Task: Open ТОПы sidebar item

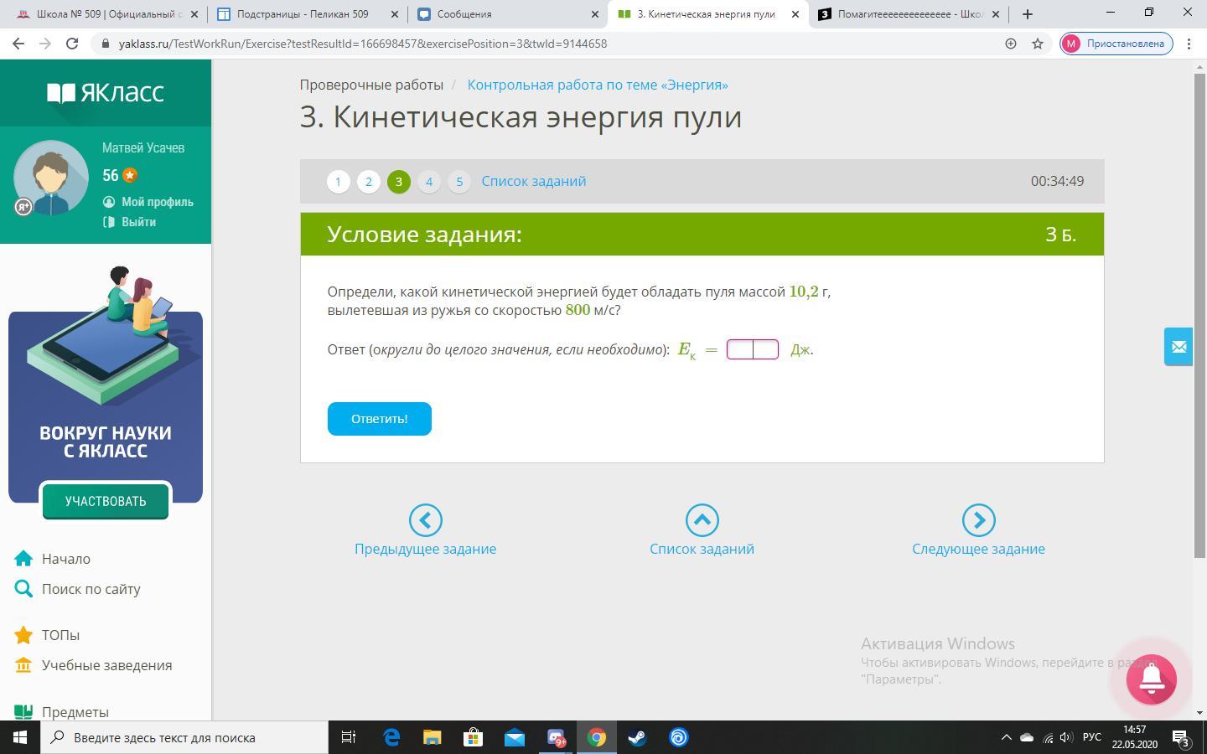Action: (x=48, y=635)
